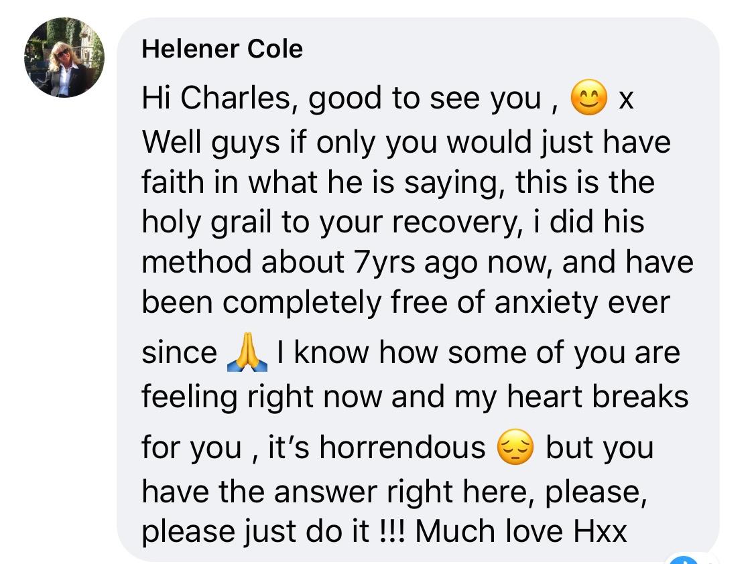754x564 pixels.
Task: Click the word "horrendous"
Action: (x=402, y=447)
